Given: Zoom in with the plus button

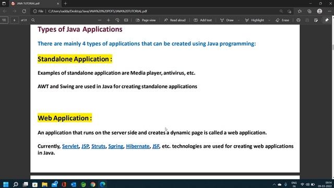Looking at the screenshot, I should coord(109,20).
